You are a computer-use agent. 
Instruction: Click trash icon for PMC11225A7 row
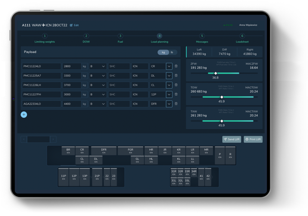tap(176, 76)
